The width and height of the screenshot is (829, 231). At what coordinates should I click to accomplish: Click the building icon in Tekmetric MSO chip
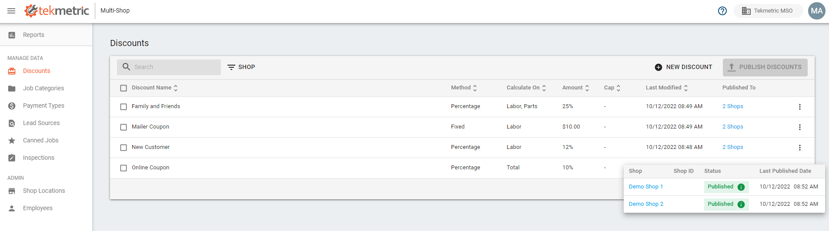click(746, 11)
